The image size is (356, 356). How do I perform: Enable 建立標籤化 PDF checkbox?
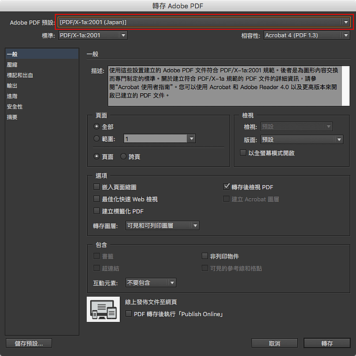(x=97, y=211)
